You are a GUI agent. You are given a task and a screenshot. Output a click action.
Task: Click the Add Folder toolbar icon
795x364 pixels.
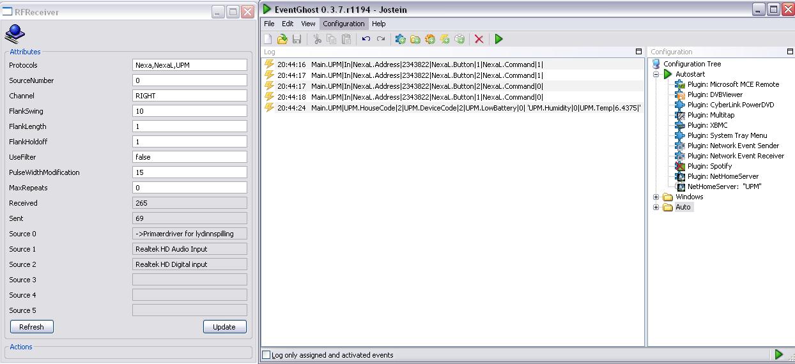click(415, 39)
